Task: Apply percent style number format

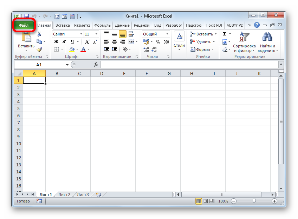Action: [158, 42]
